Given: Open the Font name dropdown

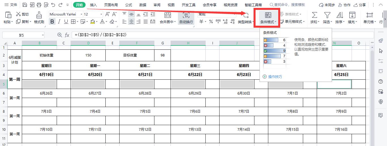Looking at the screenshot, I should tap(82, 14).
